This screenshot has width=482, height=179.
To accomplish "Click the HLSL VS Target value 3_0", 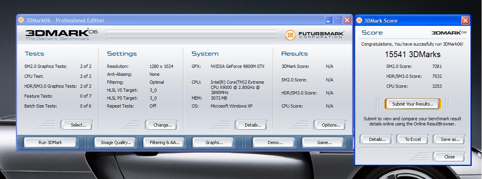I will click(153, 90).
